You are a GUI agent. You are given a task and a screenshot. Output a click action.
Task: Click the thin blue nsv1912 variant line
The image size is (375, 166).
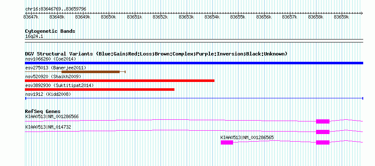194,98
